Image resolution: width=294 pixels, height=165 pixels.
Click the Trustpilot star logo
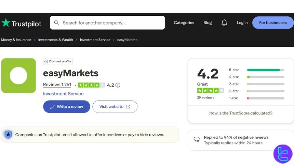pos(6,22)
